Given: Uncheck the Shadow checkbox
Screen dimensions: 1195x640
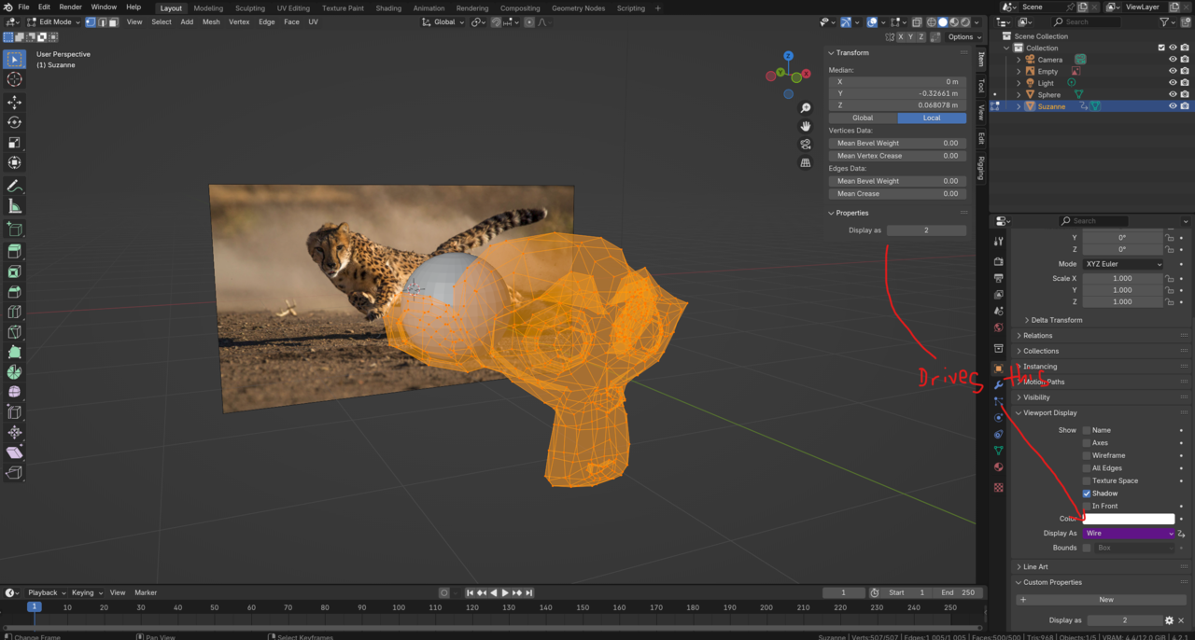Looking at the screenshot, I should click(1087, 494).
